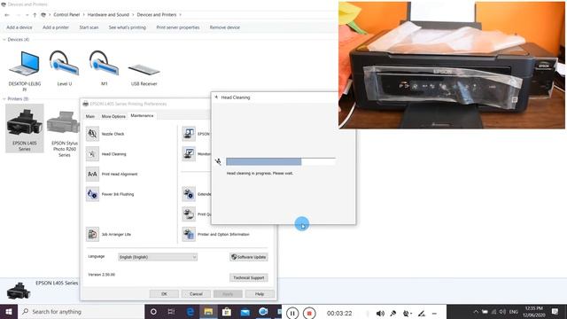Open the Extended Settings icon
The height and width of the screenshot is (319, 567).
(189, 194)
